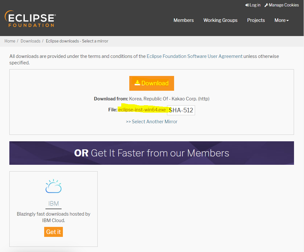This screenshot has width=304, height=252.
Task: Click the IBM member name link
Action: (54, 204)
